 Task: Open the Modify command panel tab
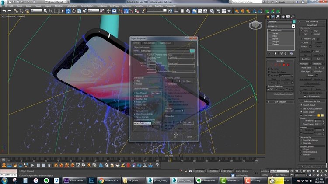[x=273, y=17]
